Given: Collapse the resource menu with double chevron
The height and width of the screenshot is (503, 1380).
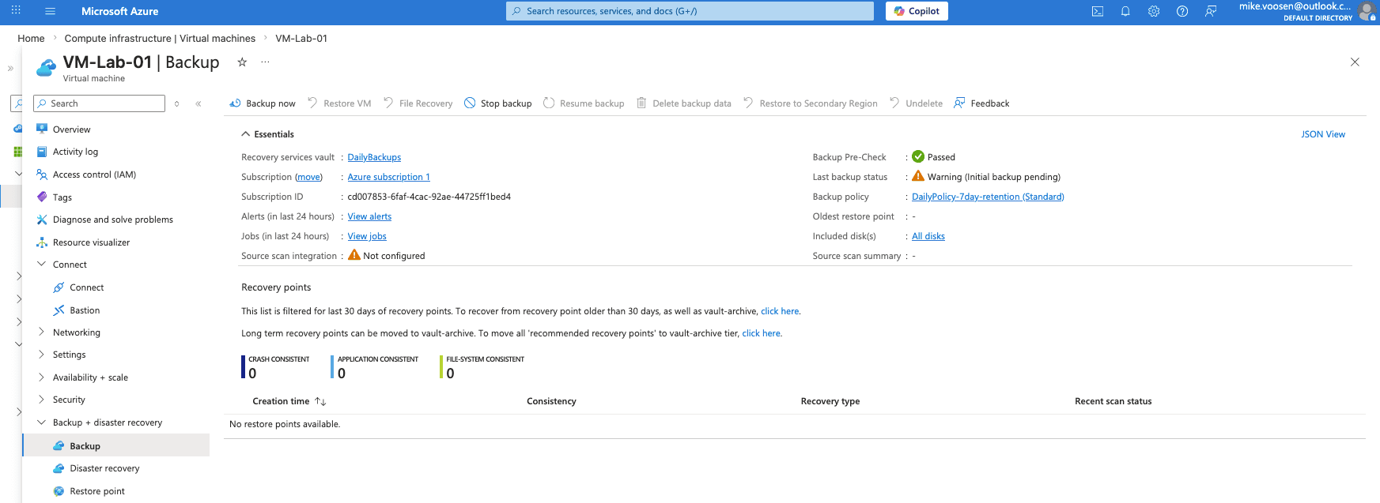Looking at the screenshot, I should [198, 103].
